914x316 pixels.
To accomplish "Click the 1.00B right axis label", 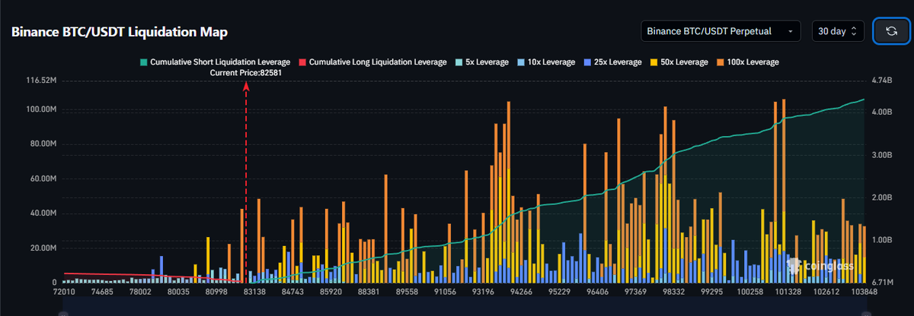I will point(881,239).
